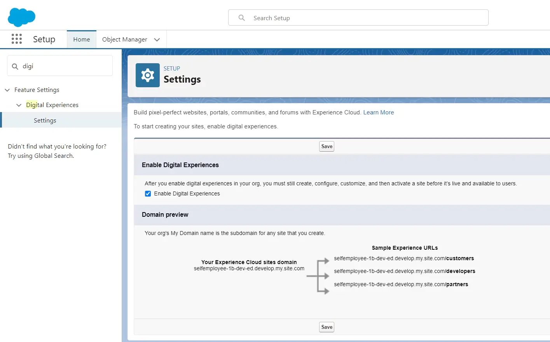550x342 pixels.
Task: Click the Salesforce cloud logo
Action: (21, 17)
